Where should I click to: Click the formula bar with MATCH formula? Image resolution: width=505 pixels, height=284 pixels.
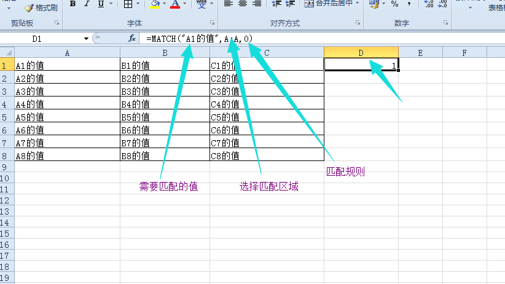click(322, 39)
